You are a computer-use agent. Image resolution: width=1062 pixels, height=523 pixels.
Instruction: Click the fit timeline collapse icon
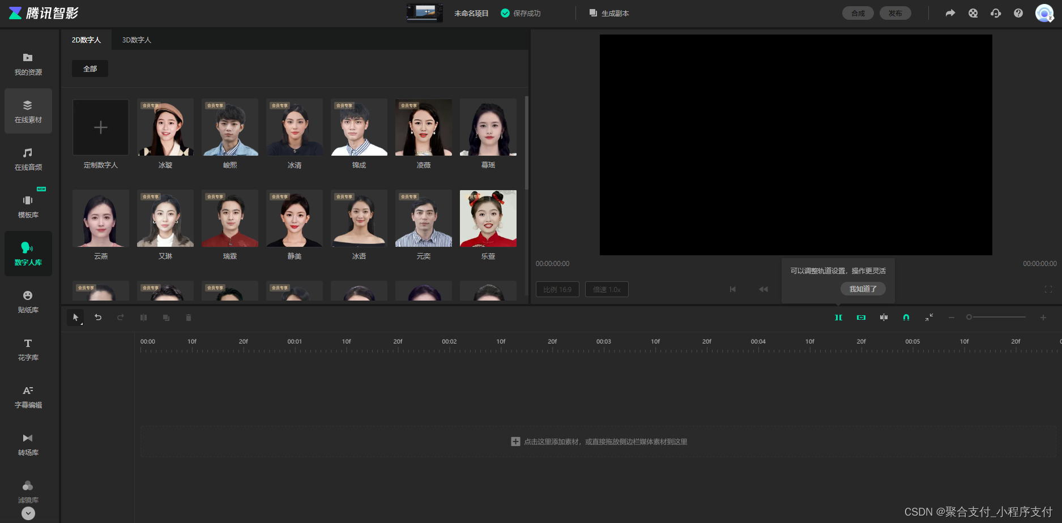point(929,318)
